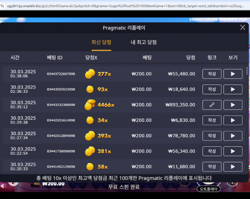This screenshot has height=199, width=250.
Task: Click the 베팅 ID column header
Action: (55, 58)
